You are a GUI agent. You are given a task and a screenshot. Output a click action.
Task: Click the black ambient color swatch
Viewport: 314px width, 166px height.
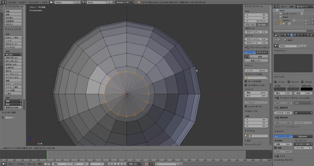pos(306,89)
